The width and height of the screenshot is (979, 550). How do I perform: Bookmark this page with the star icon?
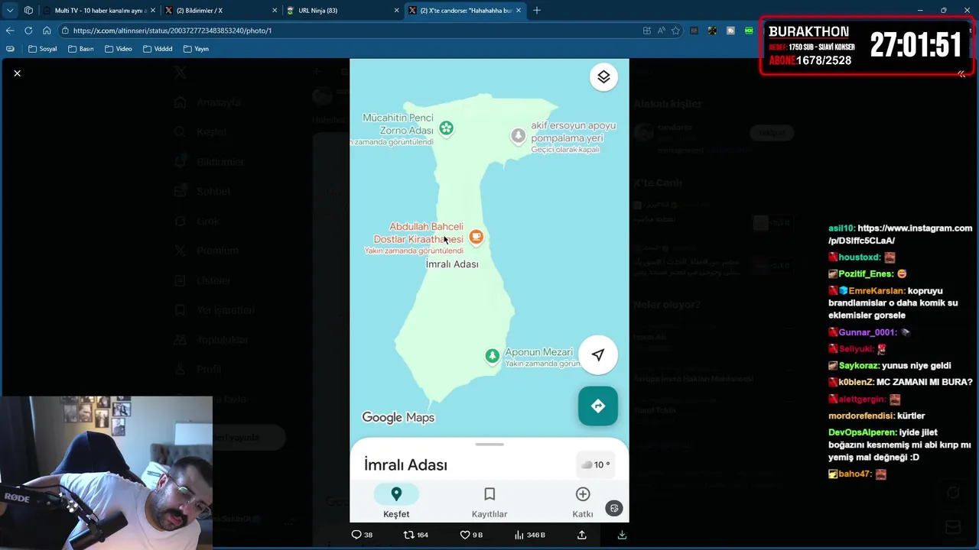tap(675, 31)
